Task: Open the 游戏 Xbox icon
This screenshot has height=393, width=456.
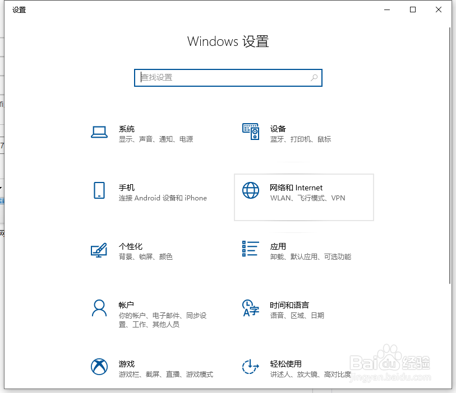Action: click(x=99, y=367)
